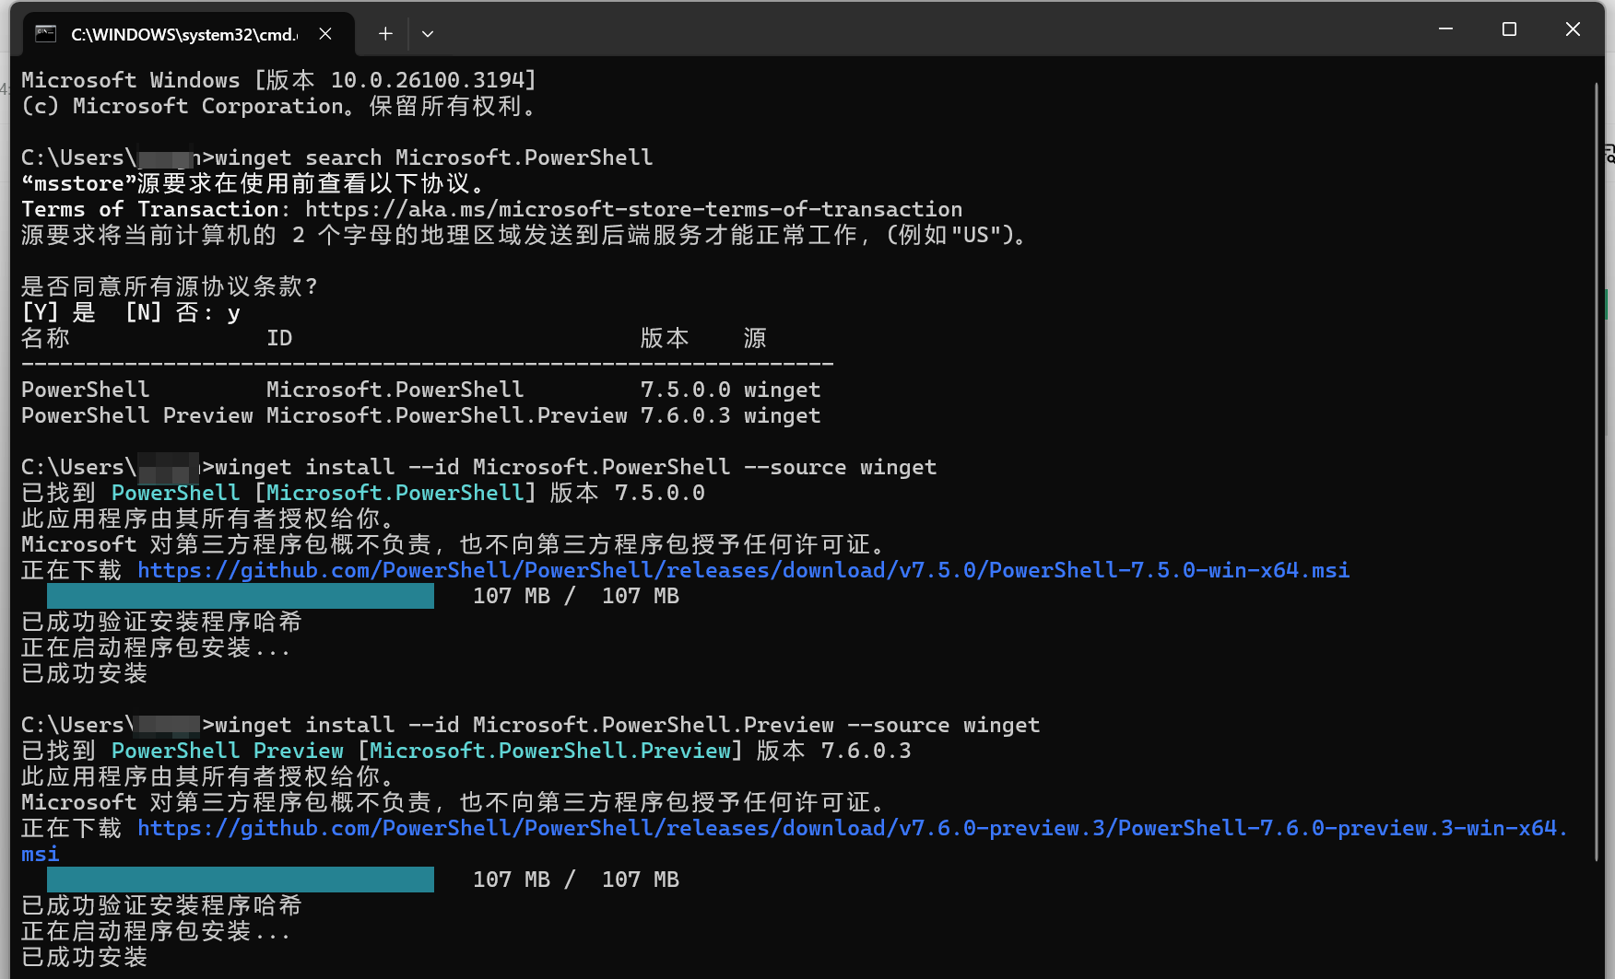Click the preview download progress bar

click(x=241, y=880)
